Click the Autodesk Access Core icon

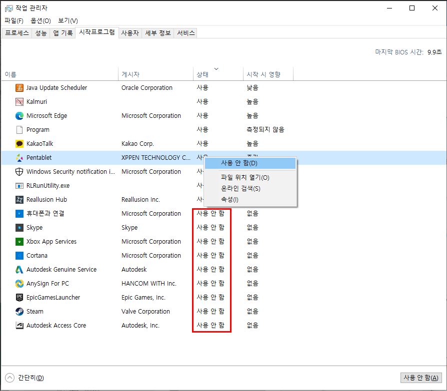point(19,325)
